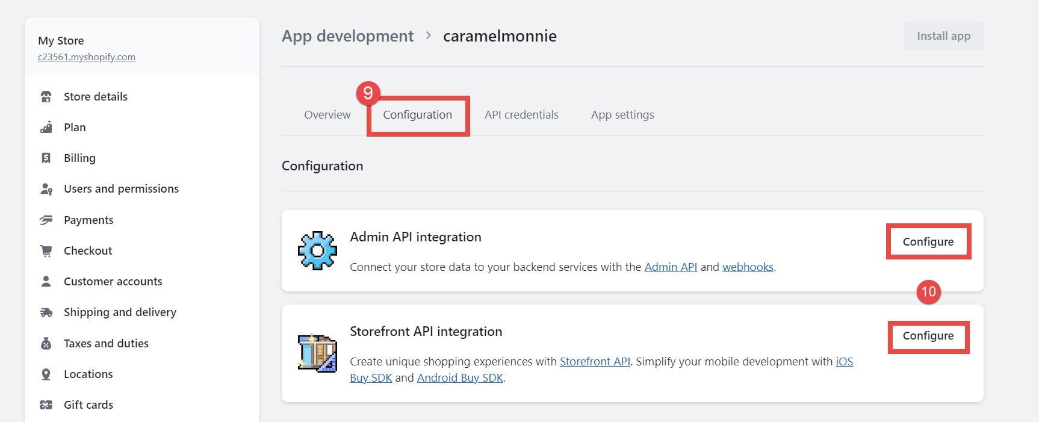1039x422 pixels.
Task: Click the Storefront API integration icon
Action: (x=317, y=353)
